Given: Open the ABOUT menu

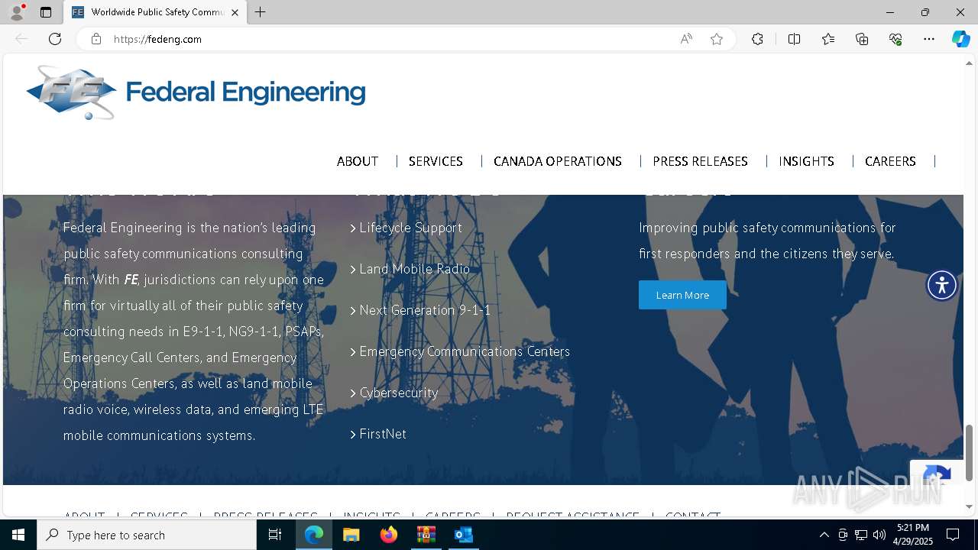Looking at the screenshot, I should (358, 161).
